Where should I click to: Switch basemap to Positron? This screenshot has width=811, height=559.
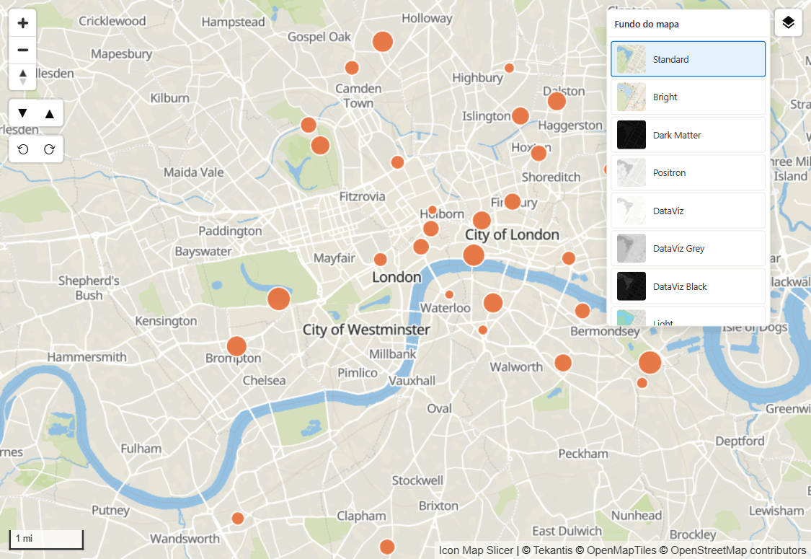tap(688, 172)
